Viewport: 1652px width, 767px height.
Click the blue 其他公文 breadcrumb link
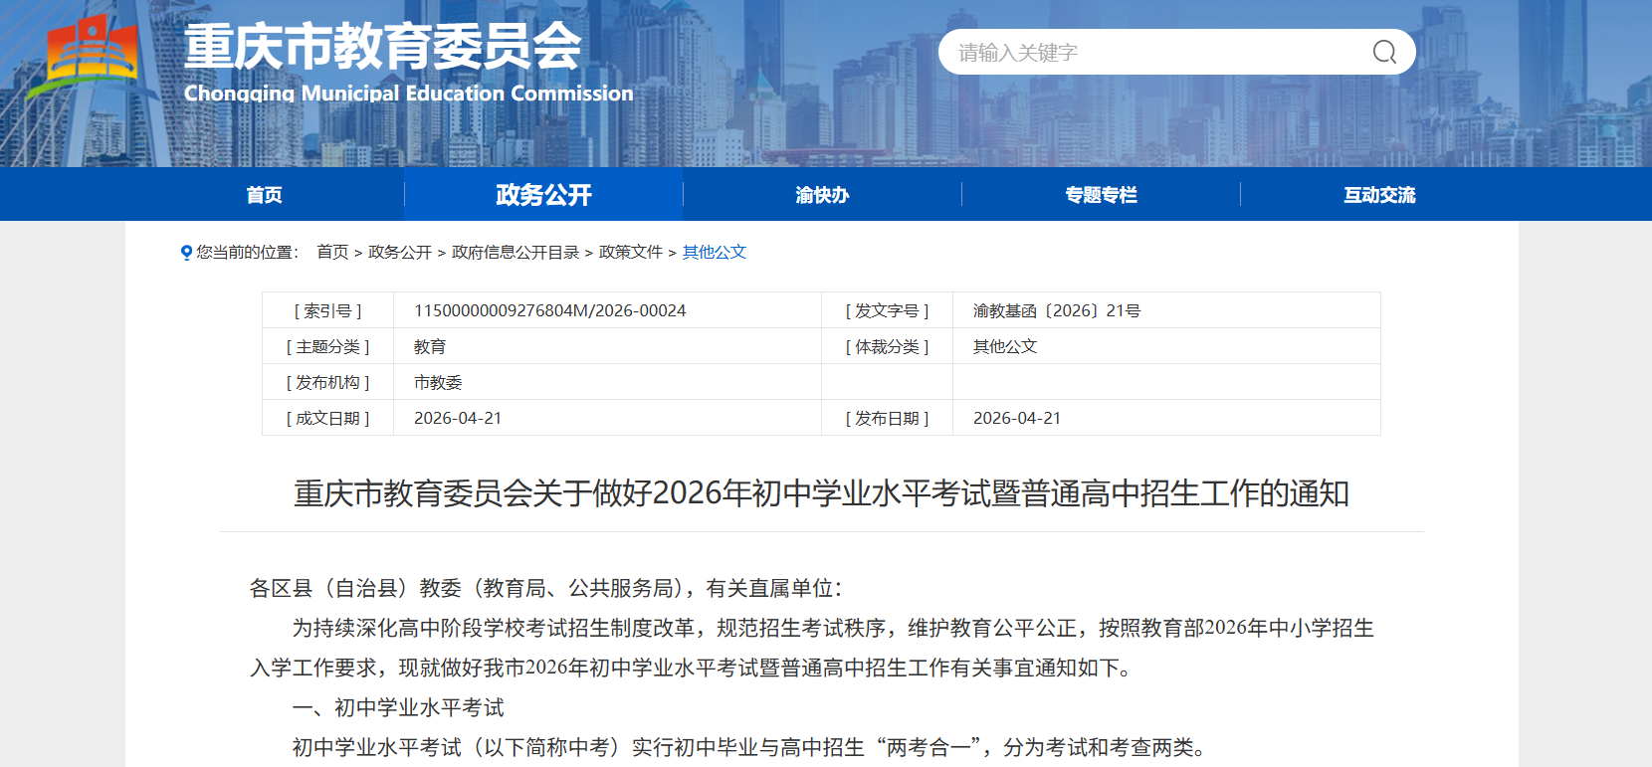pyautogui.click(x=715, y=253)
